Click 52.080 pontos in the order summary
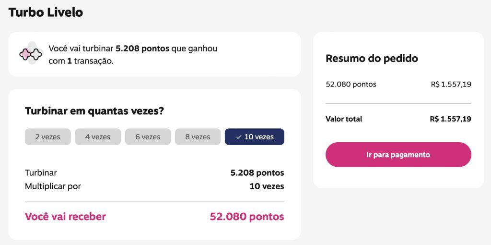This screenshot has width=491, height=245. (x=351, y=85)
